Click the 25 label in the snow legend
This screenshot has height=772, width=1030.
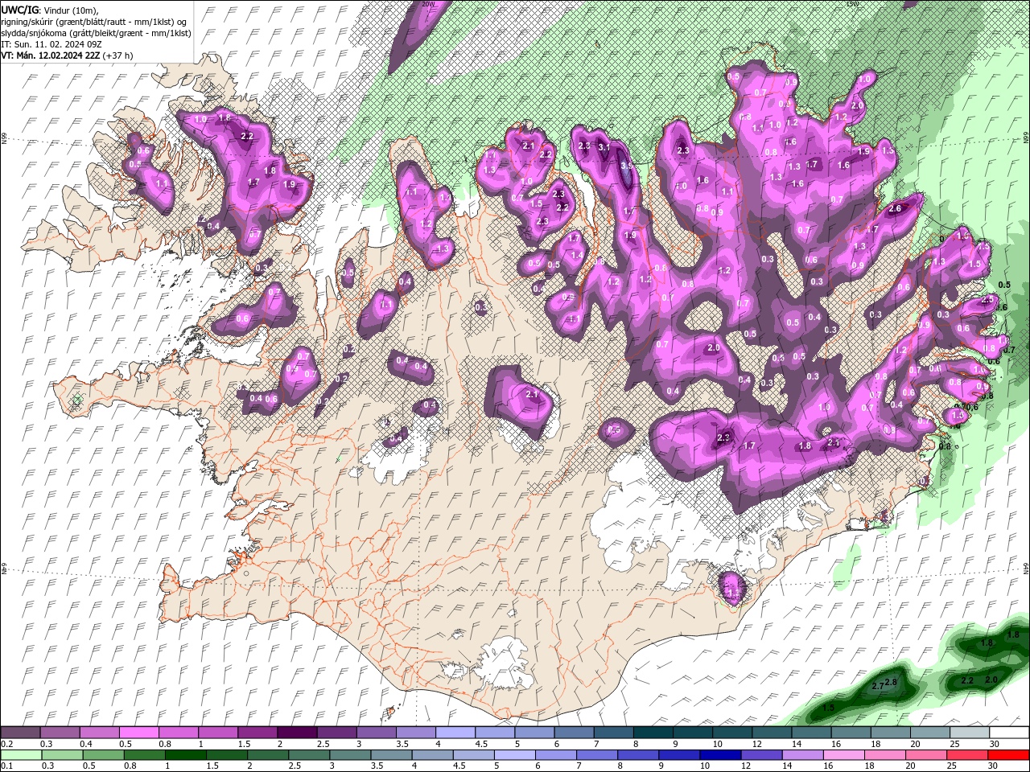coord(955,744)
